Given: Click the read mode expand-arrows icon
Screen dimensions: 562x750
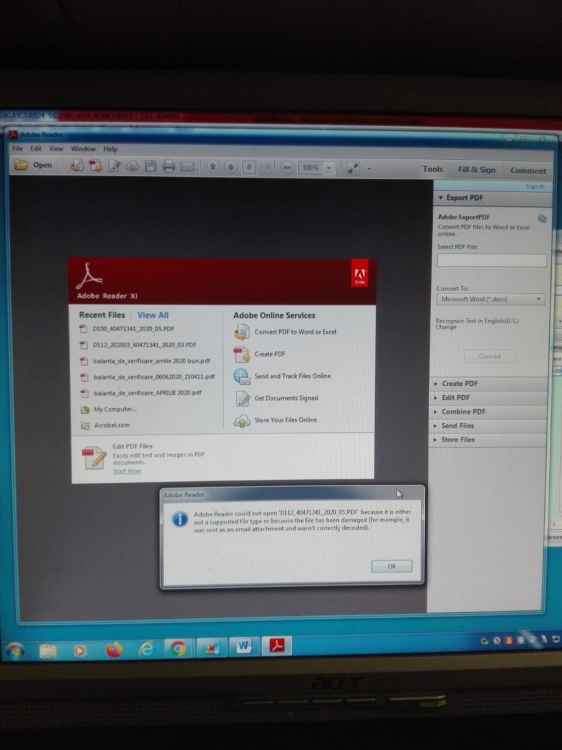Looking at the screenshot, I should click(353, 168).
